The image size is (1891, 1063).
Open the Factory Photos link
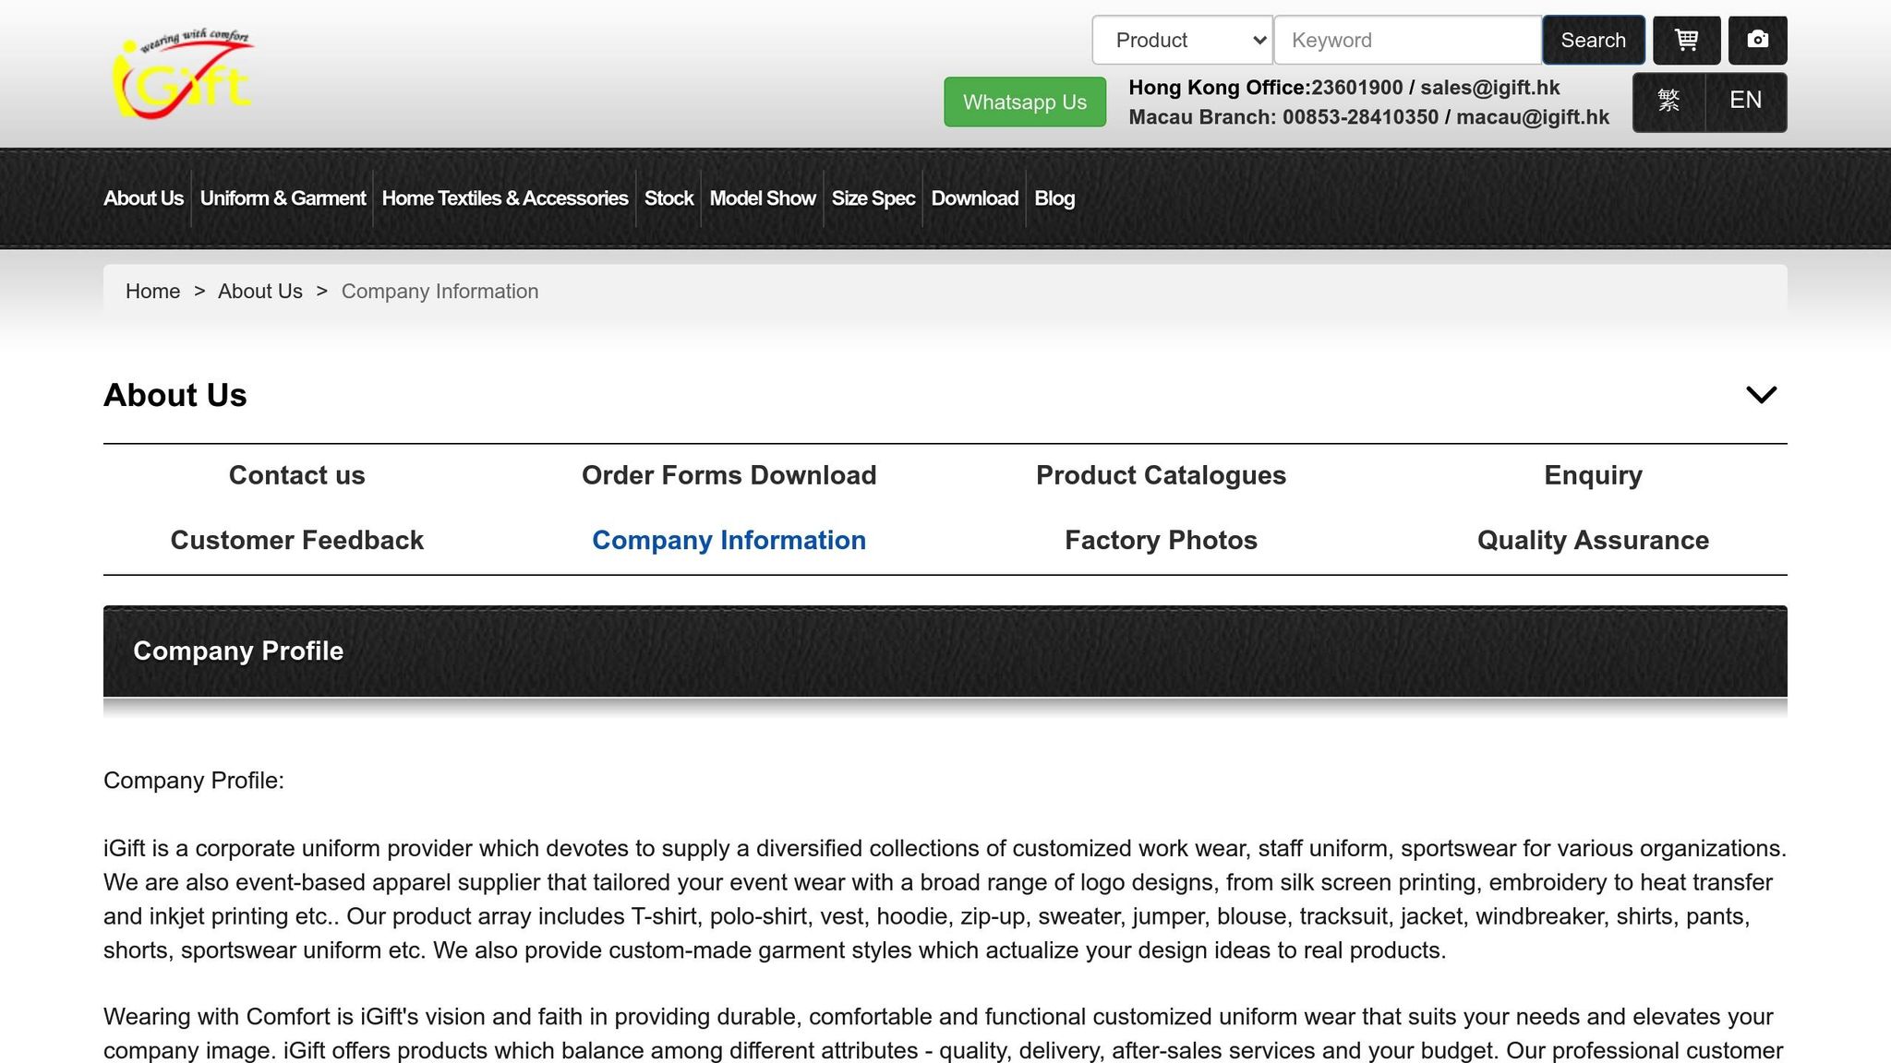pyautogui.click(x=1161, y=541)
